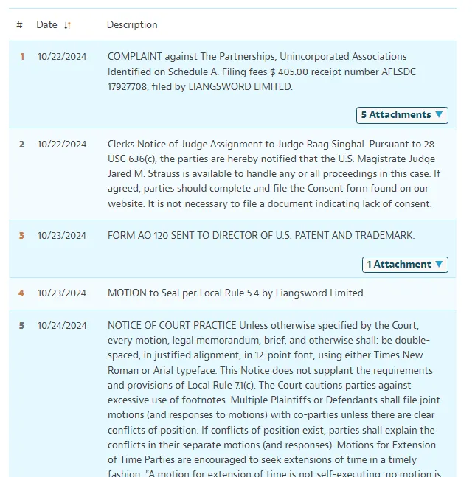Open docket entry number 1
Image resolution: width=475 pixels, height=477 pixels.
pos(22,57)
